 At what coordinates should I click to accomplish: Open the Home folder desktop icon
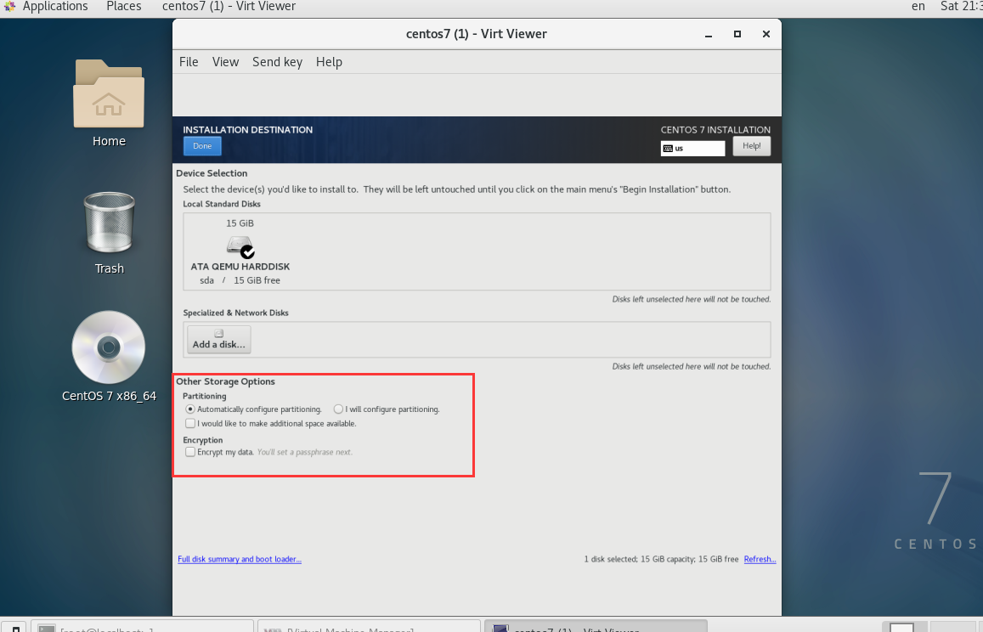pyautogui.click(x=109, y=94)
